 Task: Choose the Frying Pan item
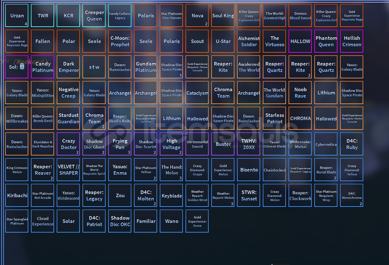click(x=120, y=144)
